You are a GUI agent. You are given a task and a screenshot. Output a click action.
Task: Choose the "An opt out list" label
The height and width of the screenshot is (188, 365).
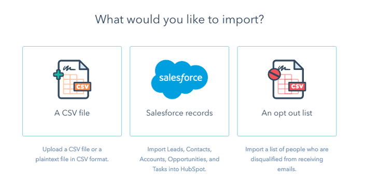[x=287, y=113]
